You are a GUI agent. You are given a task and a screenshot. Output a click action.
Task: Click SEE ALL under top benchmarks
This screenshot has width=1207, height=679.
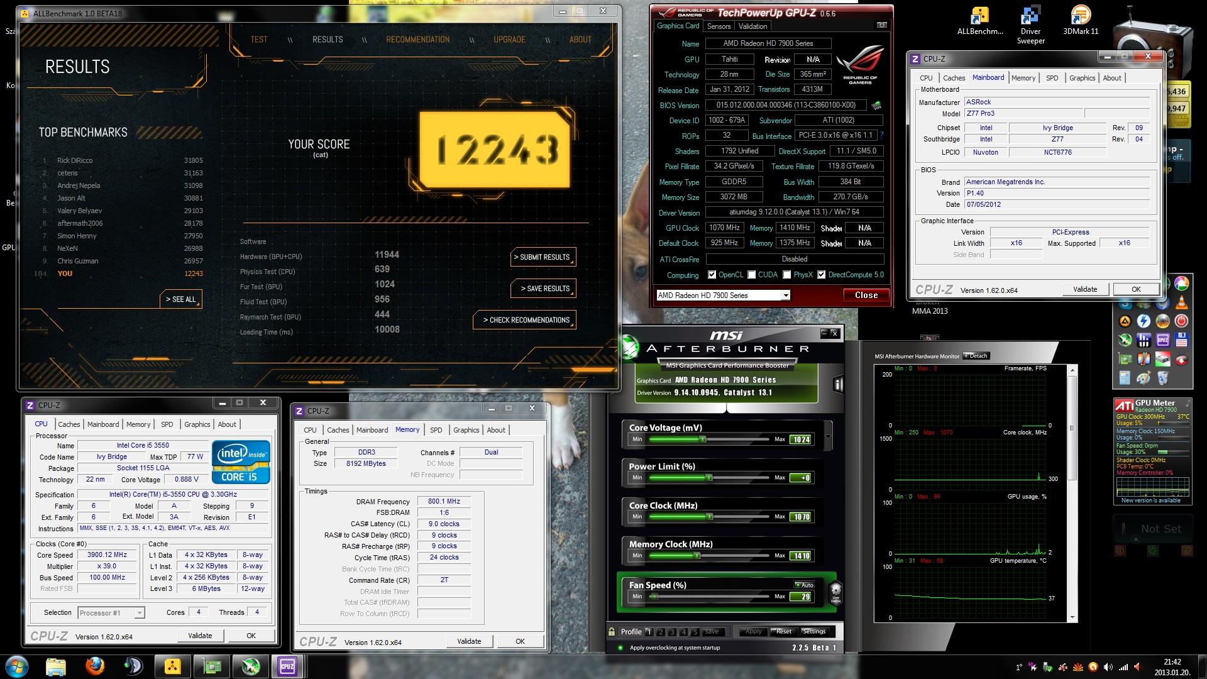(181, 299)
